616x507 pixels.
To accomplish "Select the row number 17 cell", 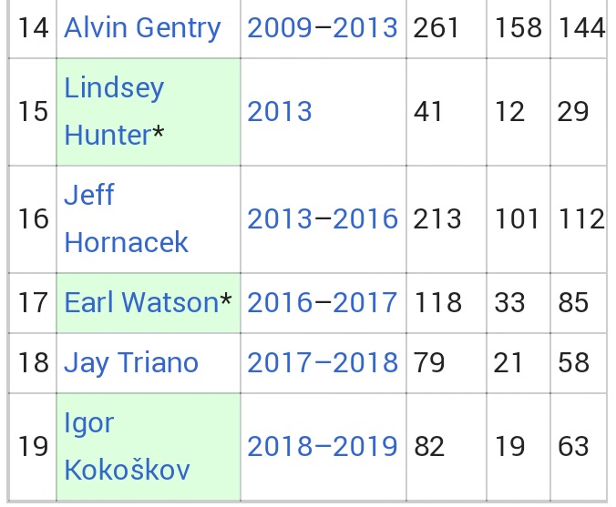I will 33,302.
